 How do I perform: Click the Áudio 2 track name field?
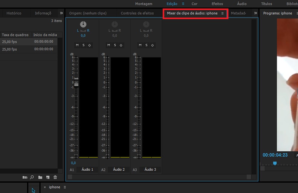(119, 169)
